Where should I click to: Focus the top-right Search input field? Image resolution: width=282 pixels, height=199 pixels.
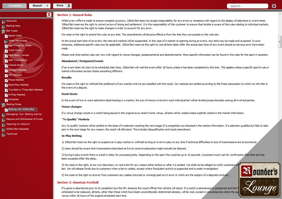pyautogui.click(x=247, y=6)
